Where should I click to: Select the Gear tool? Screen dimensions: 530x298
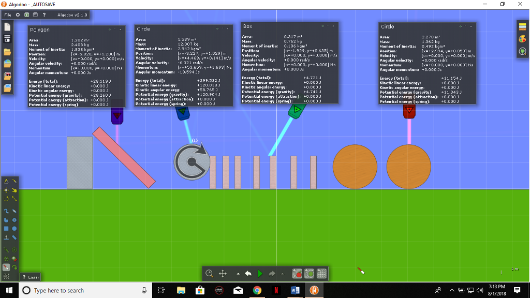coord(14,219)
